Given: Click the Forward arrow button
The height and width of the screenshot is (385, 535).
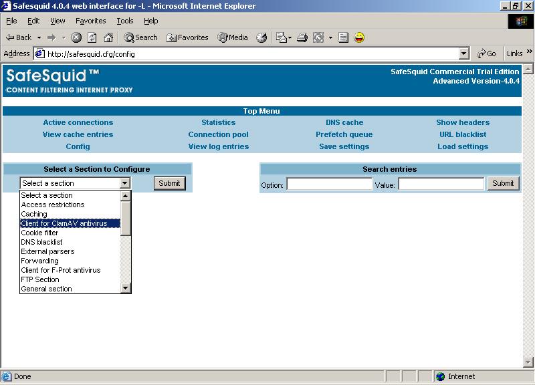Looking at the screenshot, I should coord(51,37).
